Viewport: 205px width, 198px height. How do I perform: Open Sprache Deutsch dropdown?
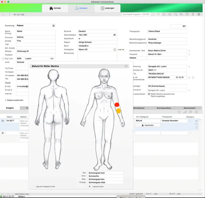tap(97, 31)
